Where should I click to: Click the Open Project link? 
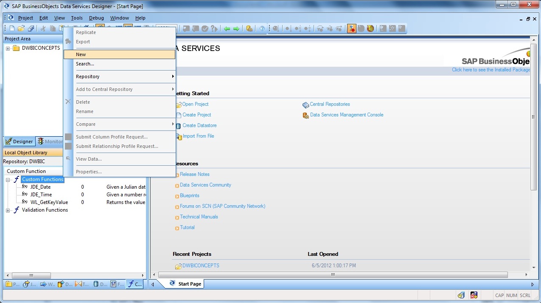[x=195, y=104]
